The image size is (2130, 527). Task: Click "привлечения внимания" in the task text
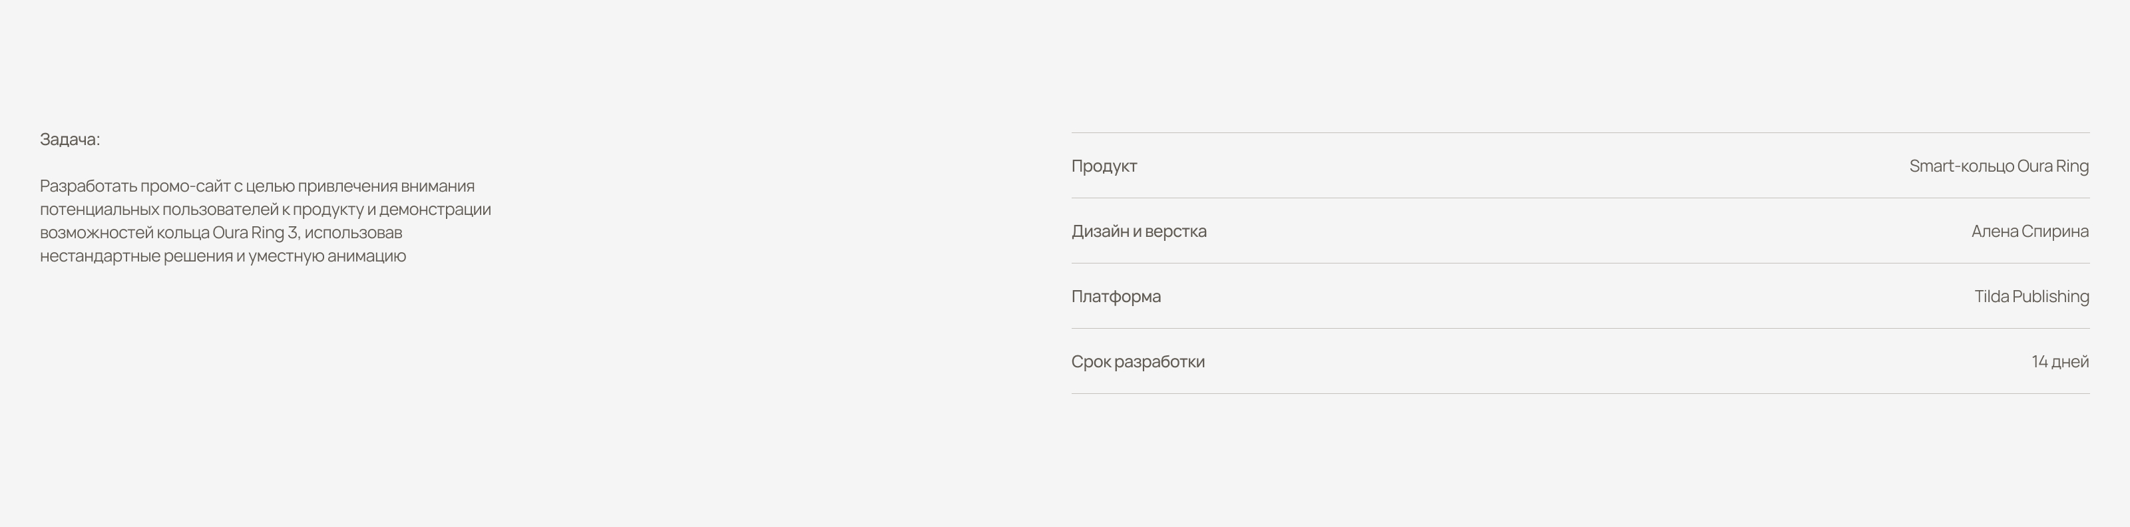[386, 187]
